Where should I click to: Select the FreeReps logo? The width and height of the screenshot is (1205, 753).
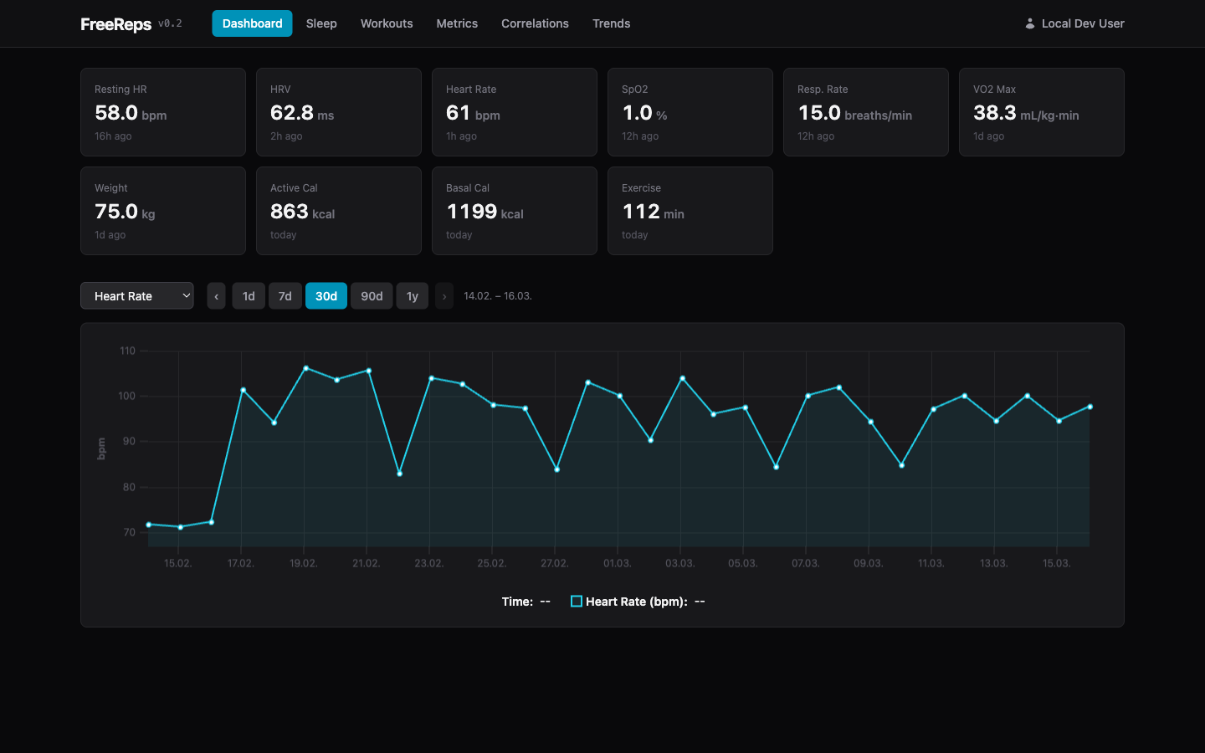[x=115, y=24]
